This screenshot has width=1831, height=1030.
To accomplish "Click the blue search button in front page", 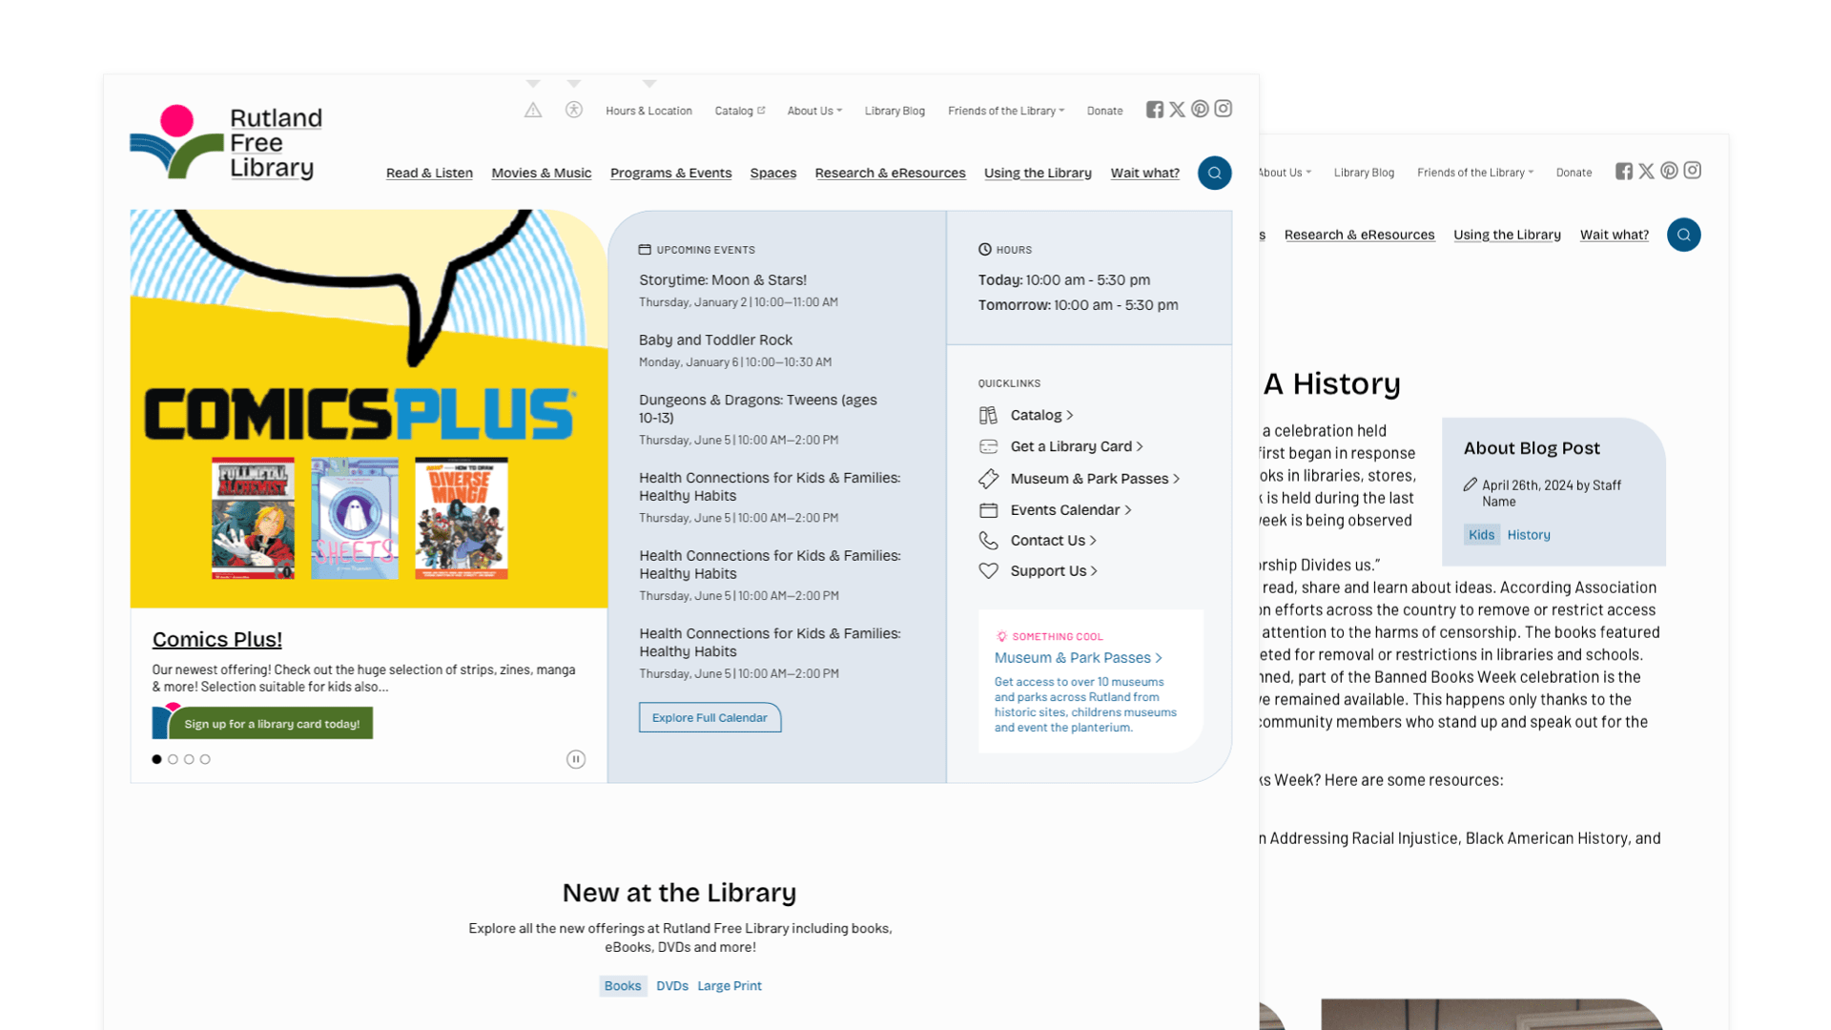I will (x=1215, y=173).
